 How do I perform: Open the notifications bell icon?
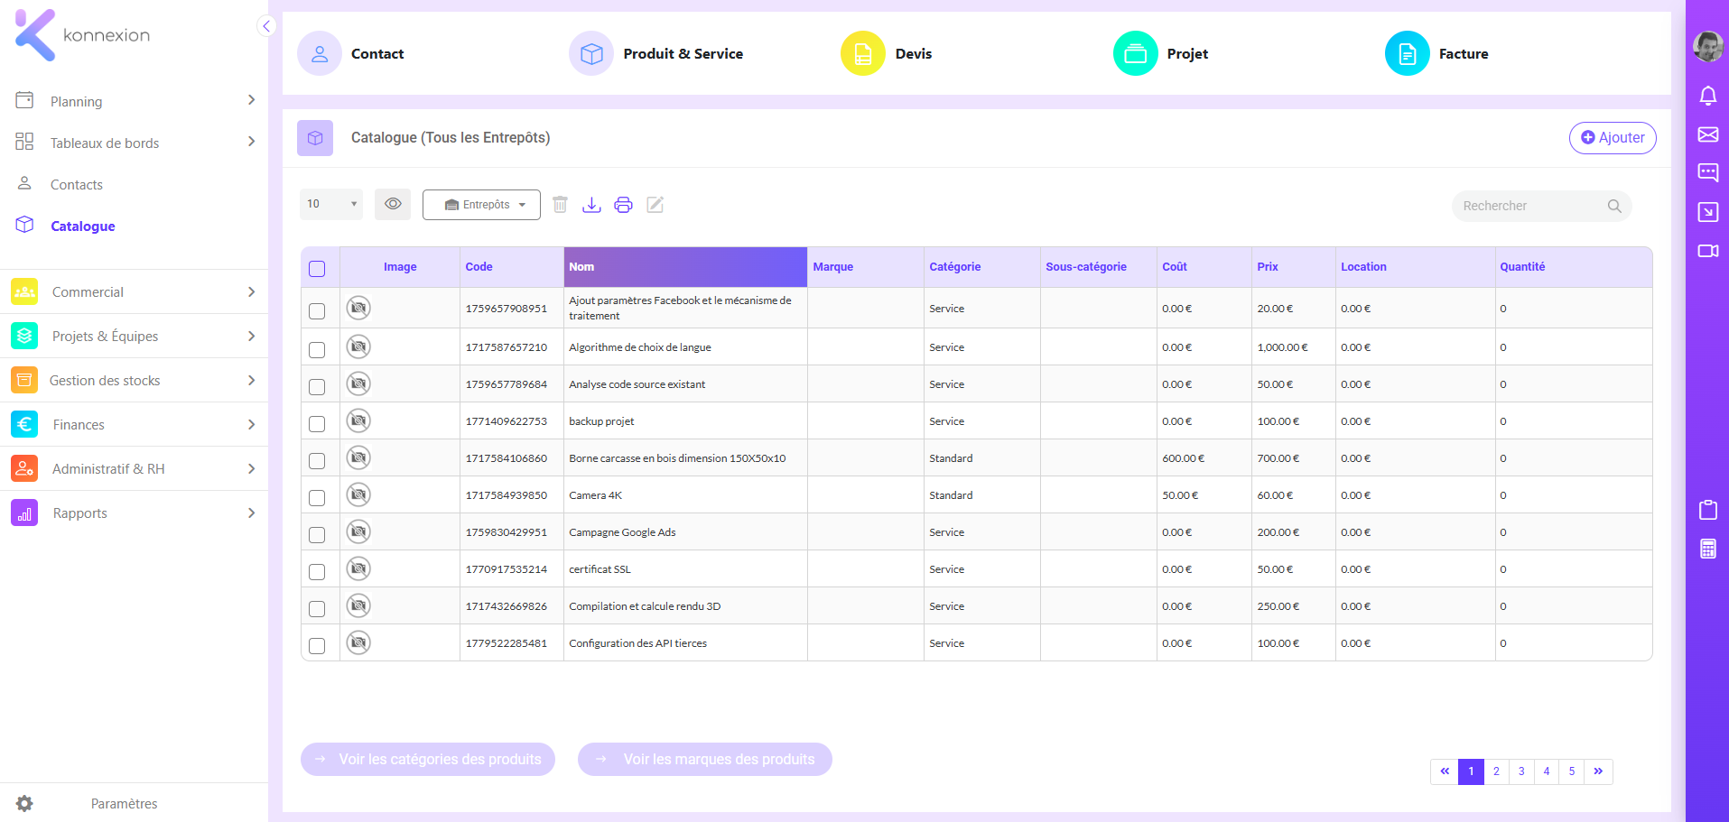(1707, 96)
